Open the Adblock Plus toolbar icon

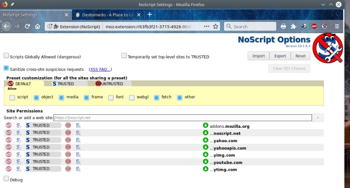pyautogui.click(x=314, y=26)
